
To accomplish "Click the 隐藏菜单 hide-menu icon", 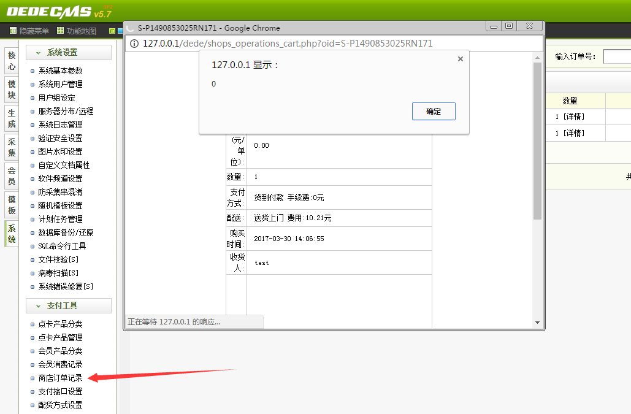I will [13, 31].
